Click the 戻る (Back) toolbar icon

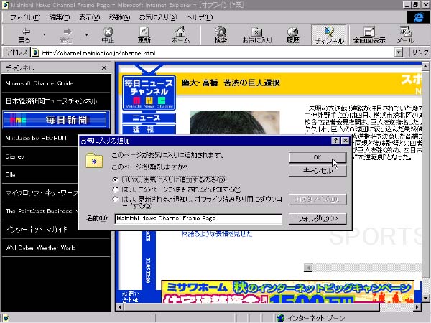pos(22,35)
